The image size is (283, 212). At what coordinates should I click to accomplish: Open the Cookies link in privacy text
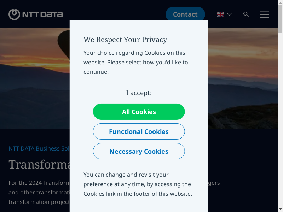94,194
